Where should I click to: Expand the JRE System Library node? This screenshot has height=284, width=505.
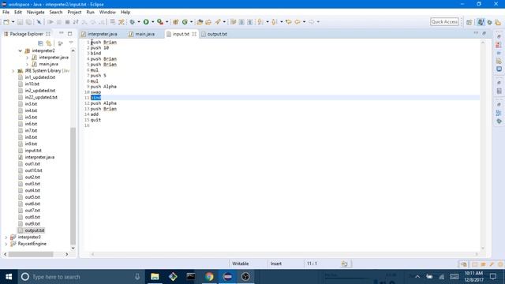[x=13, y=71]
